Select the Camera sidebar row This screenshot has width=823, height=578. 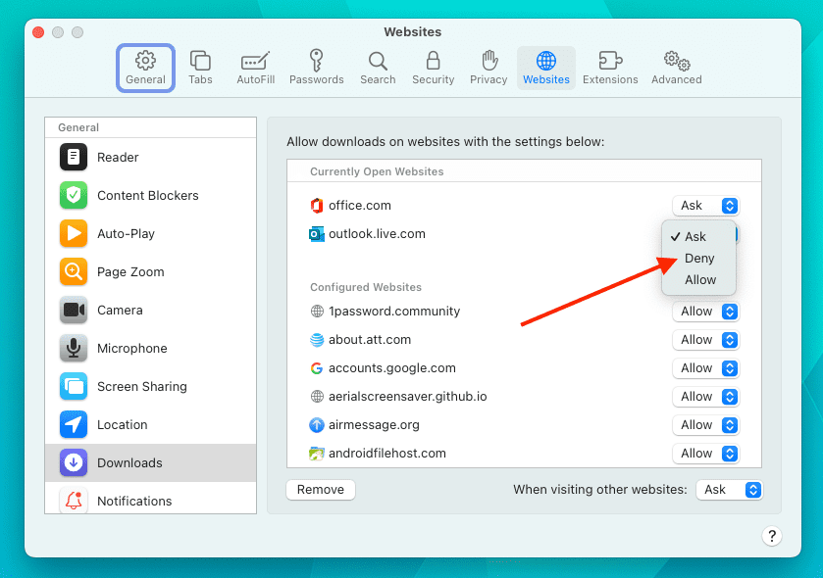(151, 311)
